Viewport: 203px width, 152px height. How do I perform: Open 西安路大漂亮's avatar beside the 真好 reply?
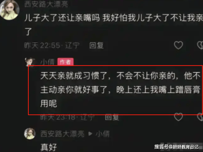(x=30, y=134)
